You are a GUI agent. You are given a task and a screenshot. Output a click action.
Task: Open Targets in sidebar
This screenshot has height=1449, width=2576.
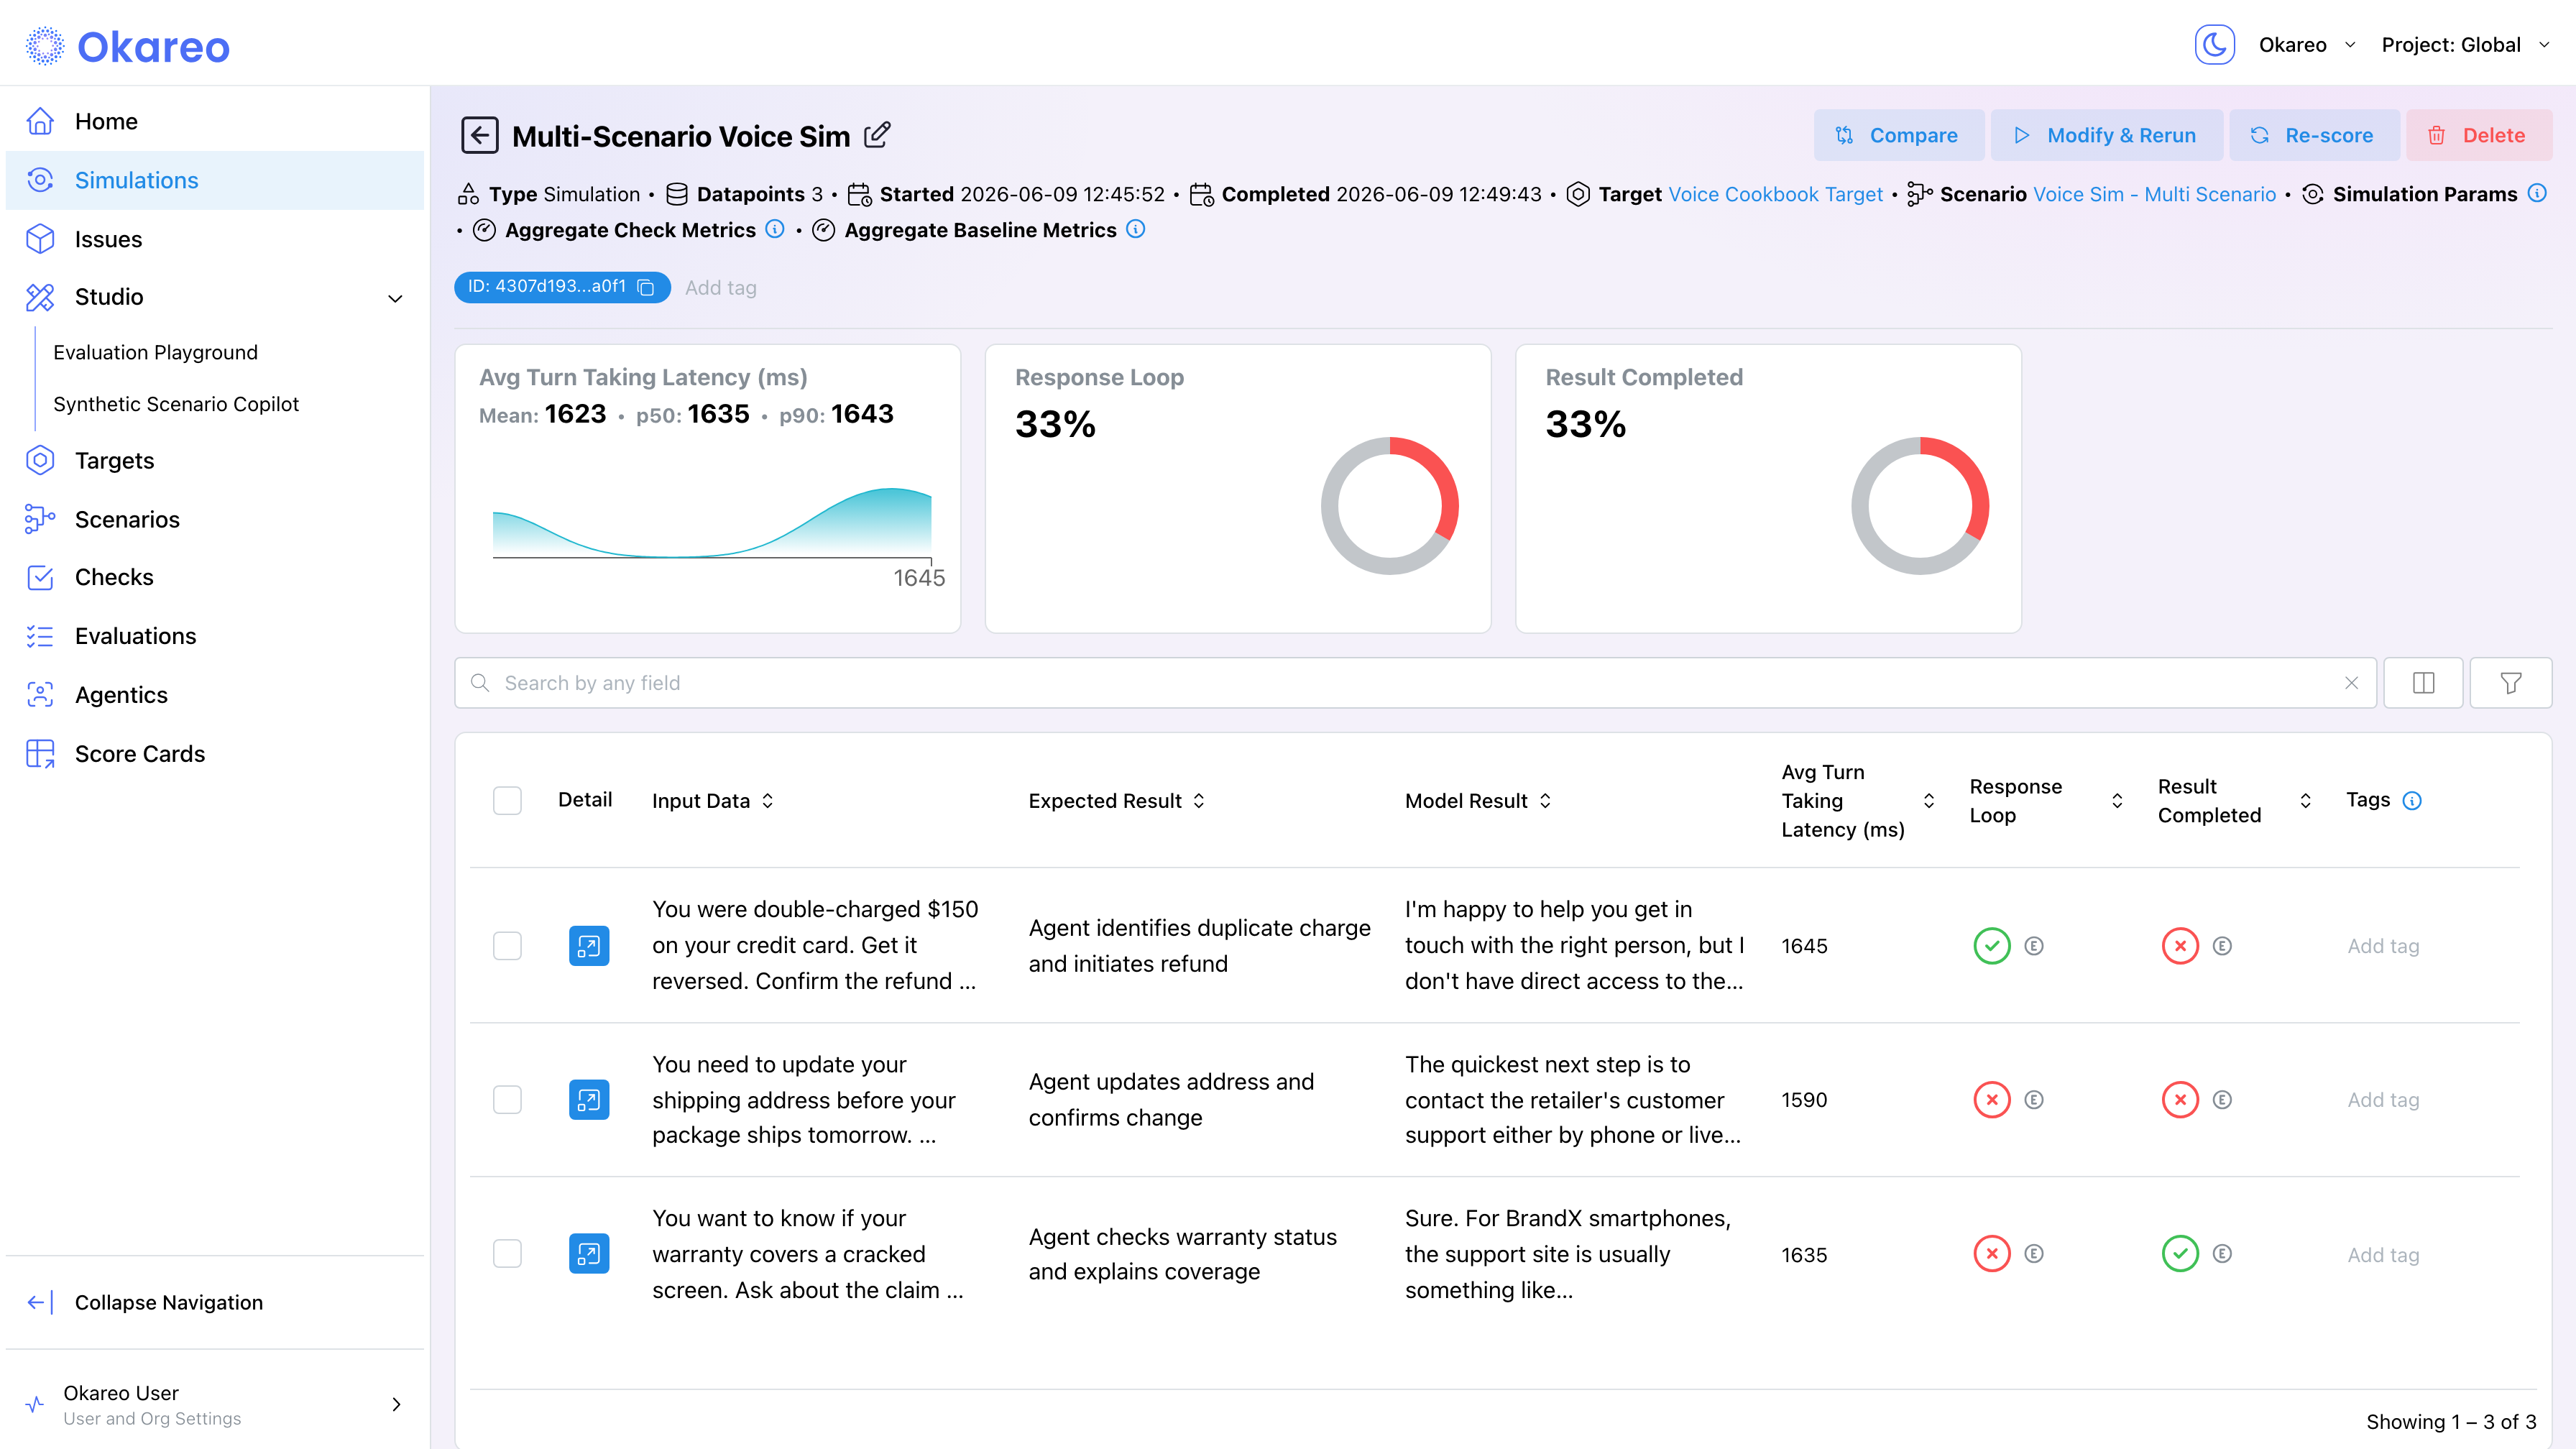coord(215,461)
